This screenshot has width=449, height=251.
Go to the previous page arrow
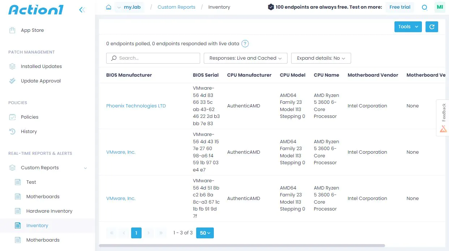point(124,233)
